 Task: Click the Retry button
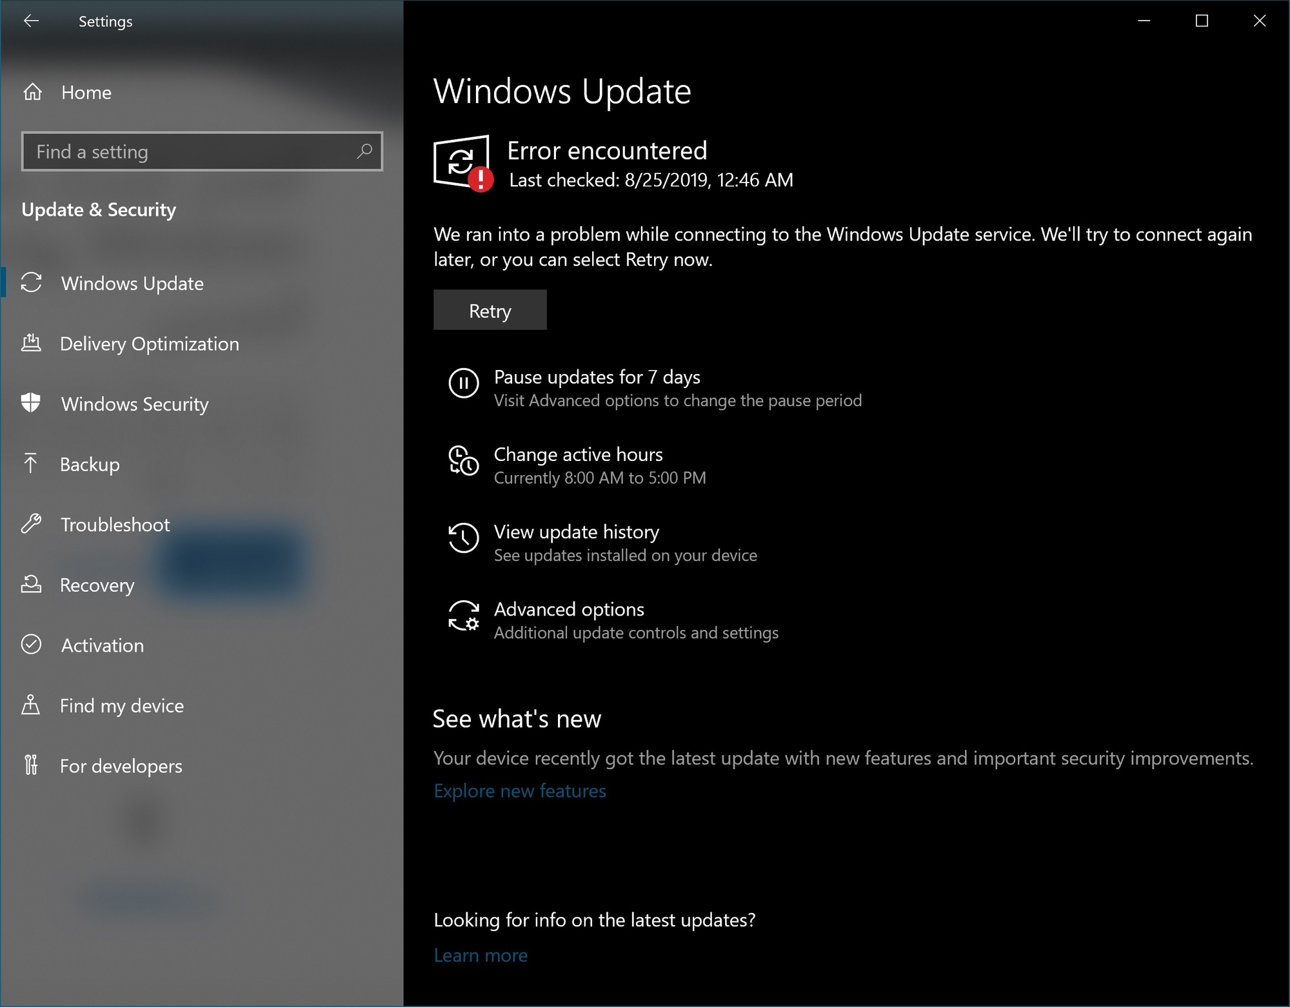(x=490, y=310)
